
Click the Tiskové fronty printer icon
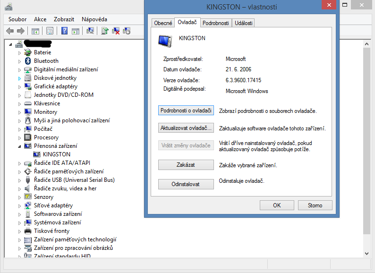(28, 231)
